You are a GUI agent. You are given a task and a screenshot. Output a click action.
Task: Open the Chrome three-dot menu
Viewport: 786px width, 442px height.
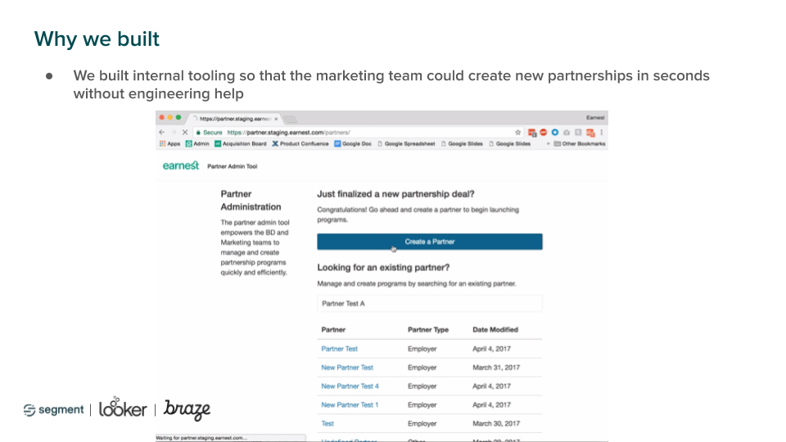[x=602, y=133]
